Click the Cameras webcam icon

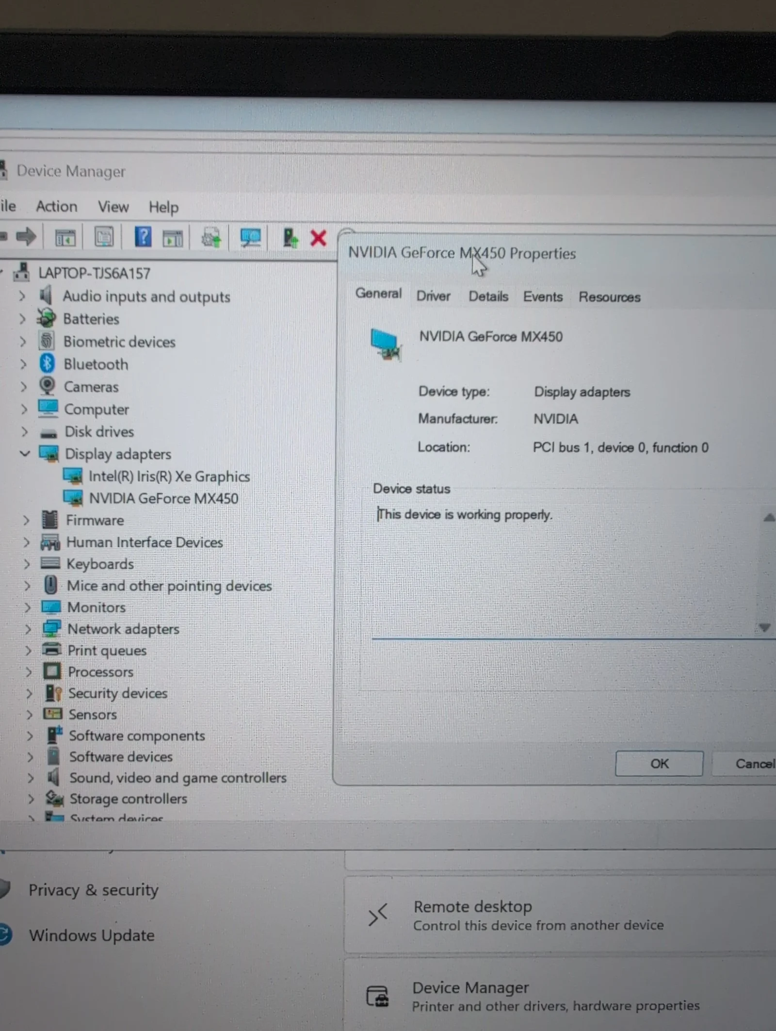(x=47, y=386)
